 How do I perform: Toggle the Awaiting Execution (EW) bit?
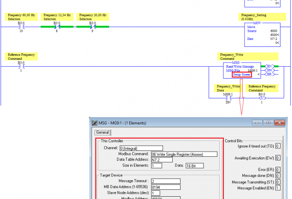coord(278,158)
